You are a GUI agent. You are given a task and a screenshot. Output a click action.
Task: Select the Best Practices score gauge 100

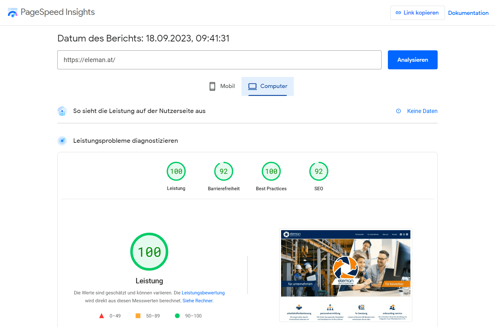[271, 171]
